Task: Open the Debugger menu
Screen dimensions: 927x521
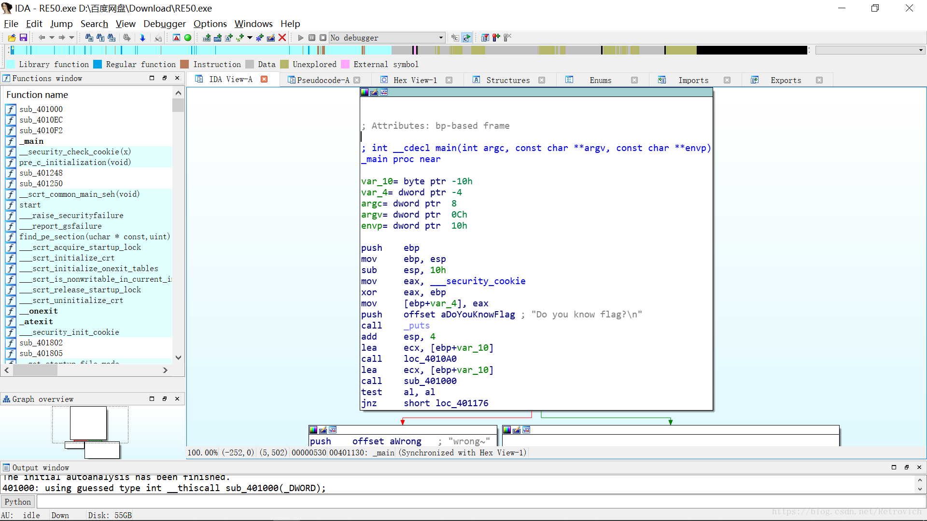Action: pyautogui.click(x=164, y=24)
